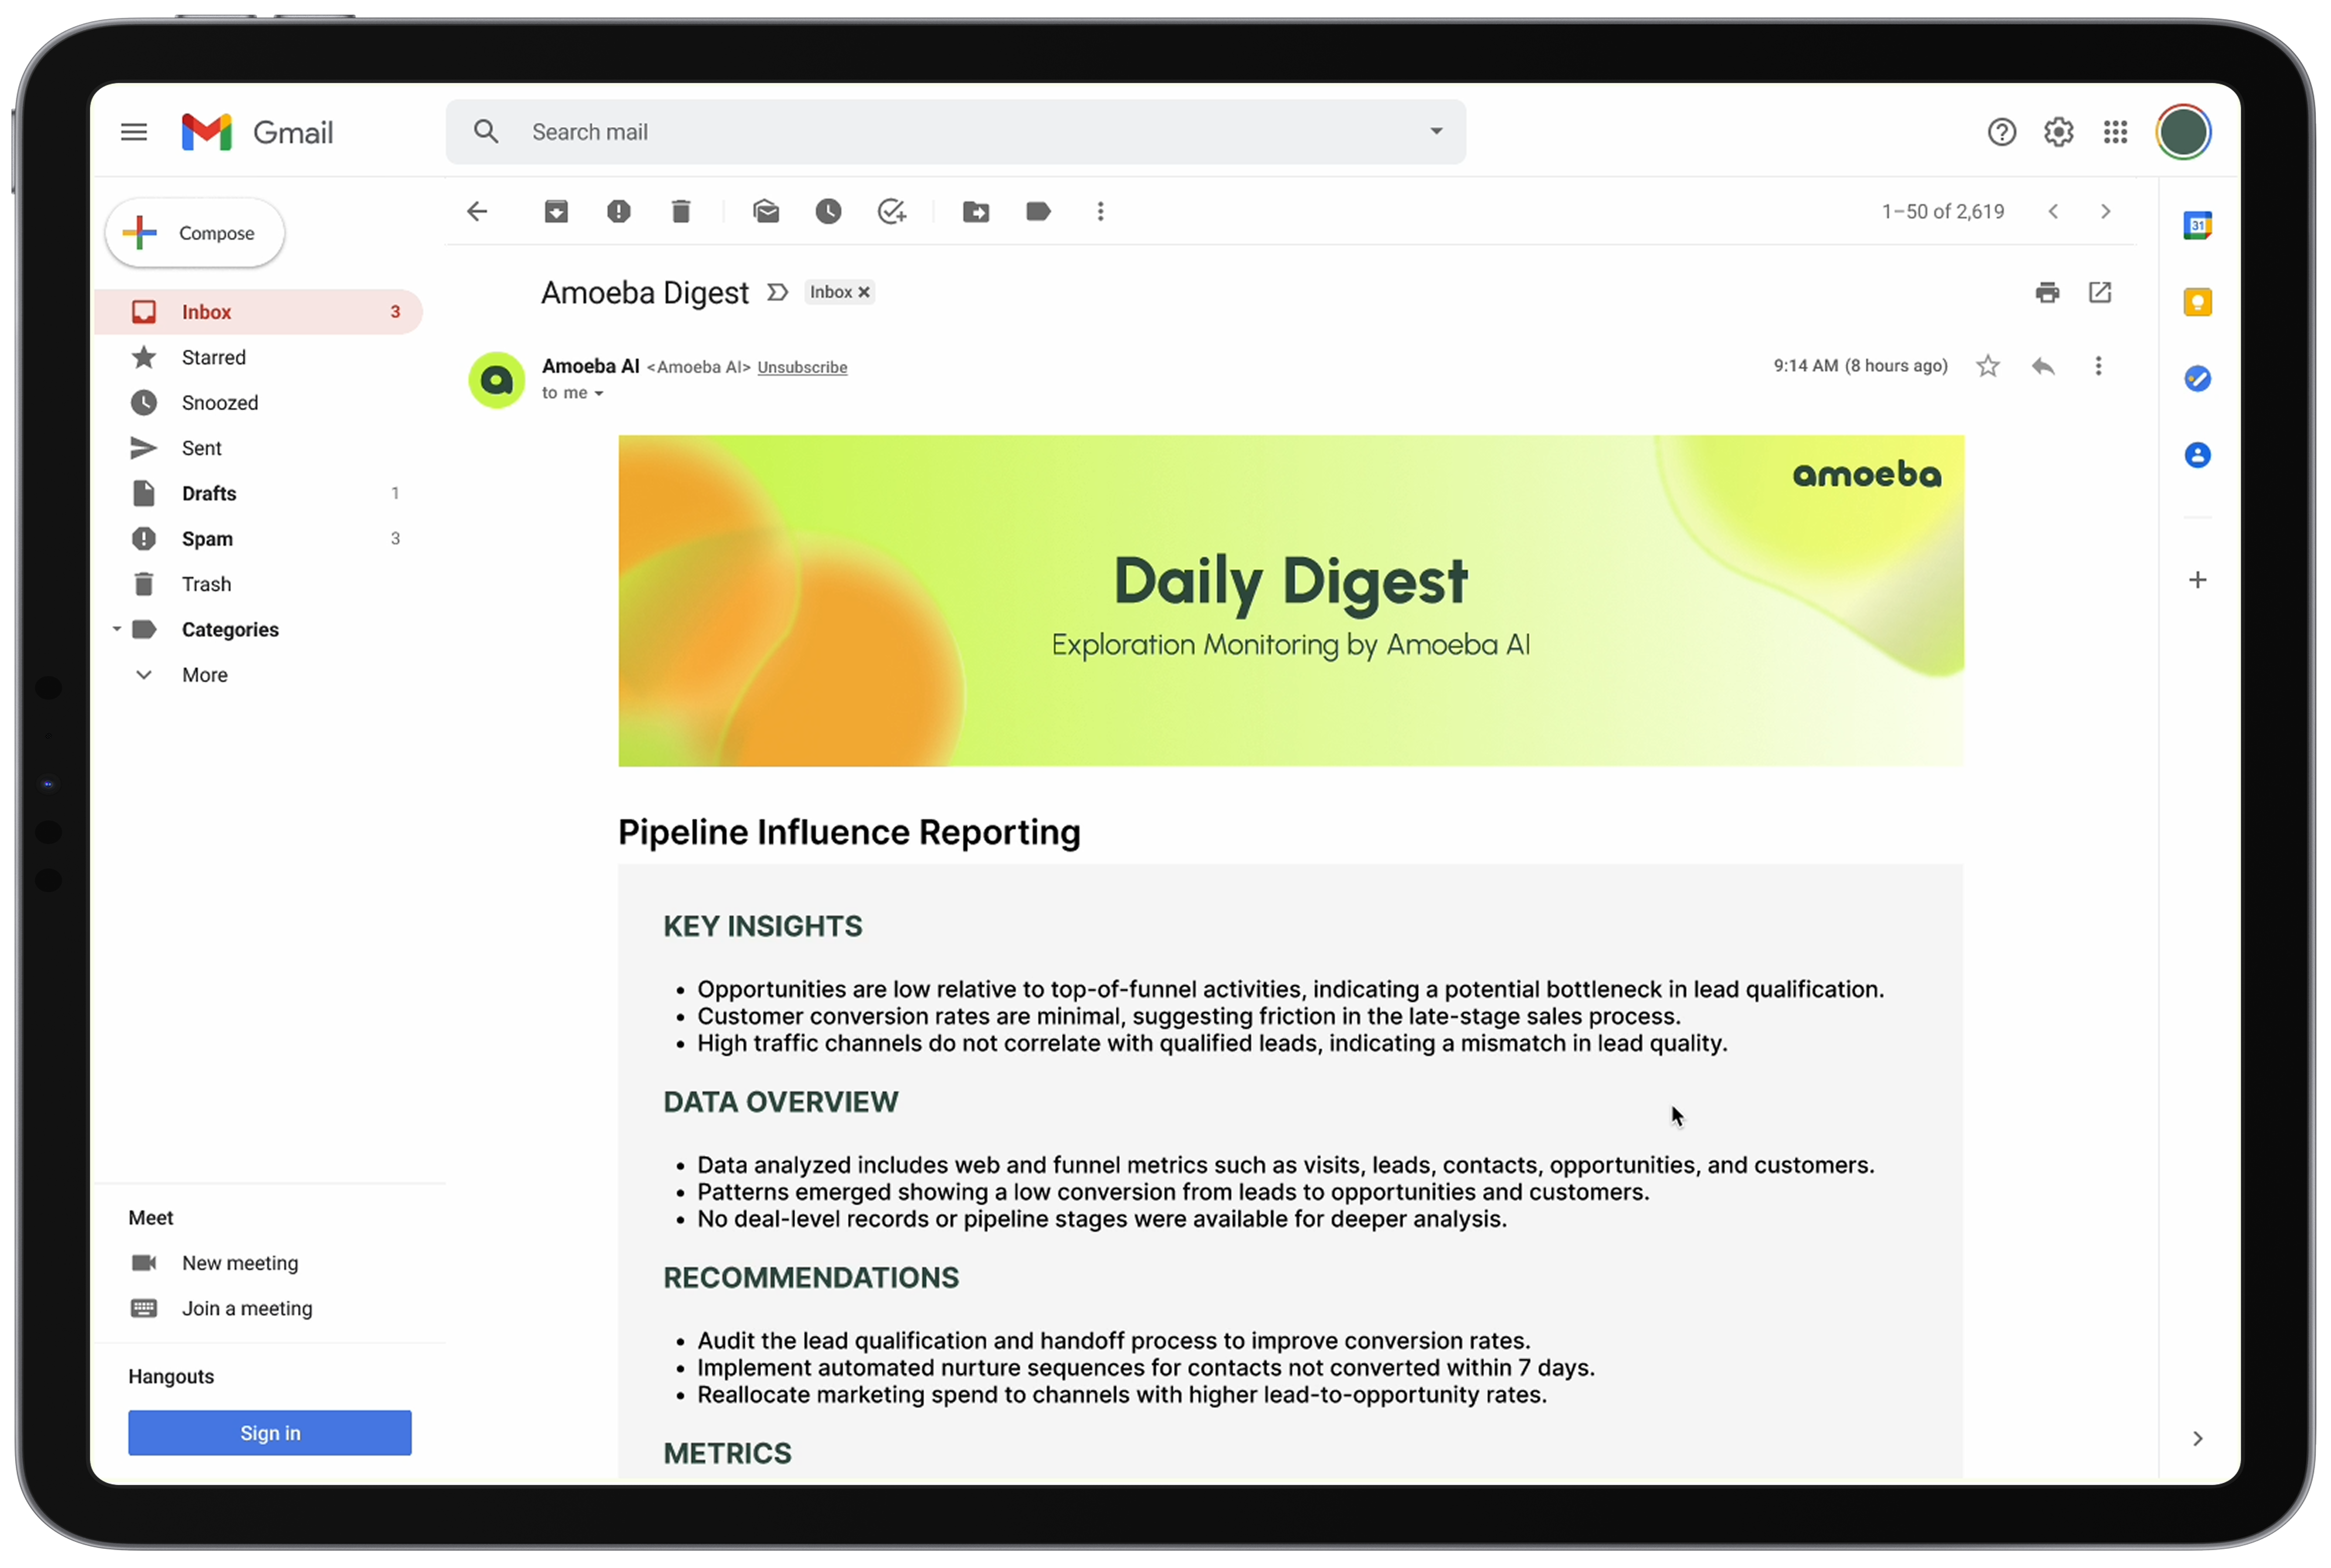Screen dimensions: 2331x1568
Task: Click the search magnifier icon
Action: click(x=486, y=132)
